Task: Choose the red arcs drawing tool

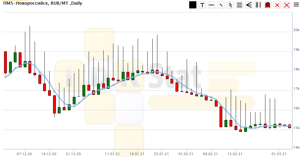Action: [x=268, y=5]
